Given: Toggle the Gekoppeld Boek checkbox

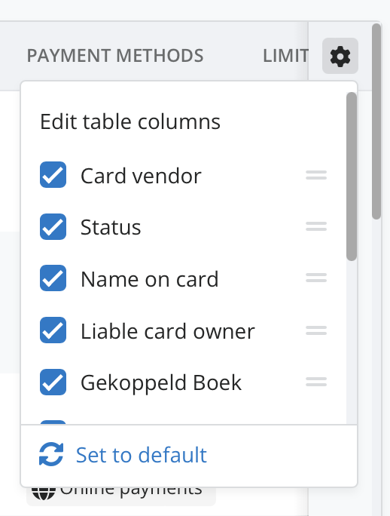Looking at the screenshot, I should [x=53, y=382].
